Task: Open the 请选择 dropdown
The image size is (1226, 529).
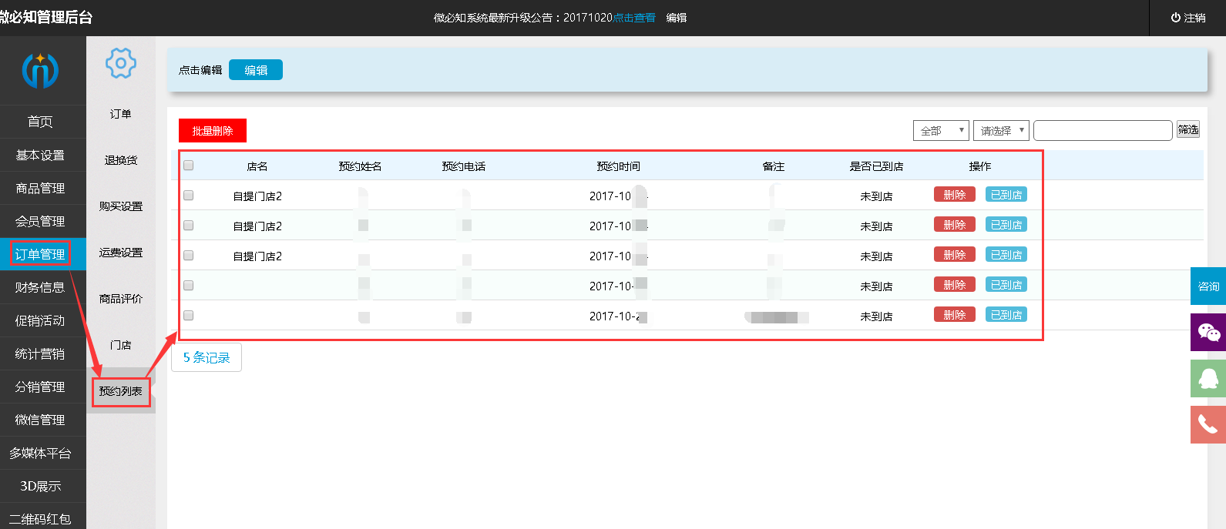Action: click(x=1000, y=131)
